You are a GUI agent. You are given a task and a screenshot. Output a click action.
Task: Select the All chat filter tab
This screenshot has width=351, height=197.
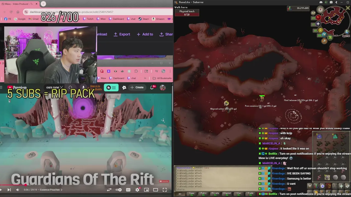coord(180,194)
